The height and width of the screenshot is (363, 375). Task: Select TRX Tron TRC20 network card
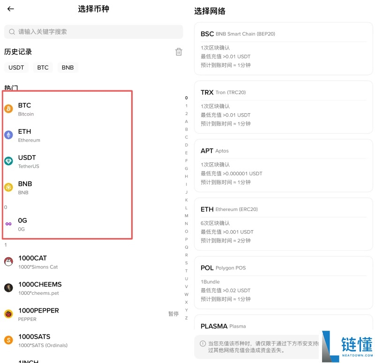[x=284, y=107]
